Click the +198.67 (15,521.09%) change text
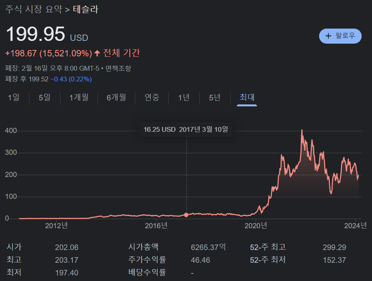The width and height of the screenshot is (372, 281). tap(49, 53)
